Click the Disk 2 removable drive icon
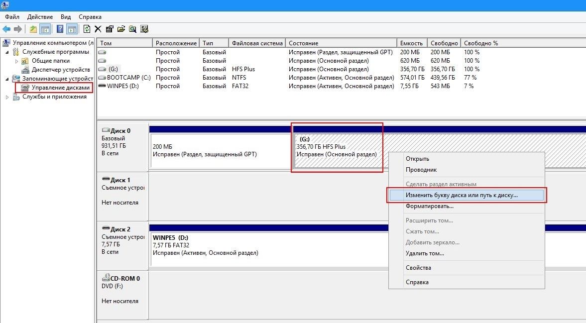This screenshot has height=323, width=586. [x=106, y=228]
